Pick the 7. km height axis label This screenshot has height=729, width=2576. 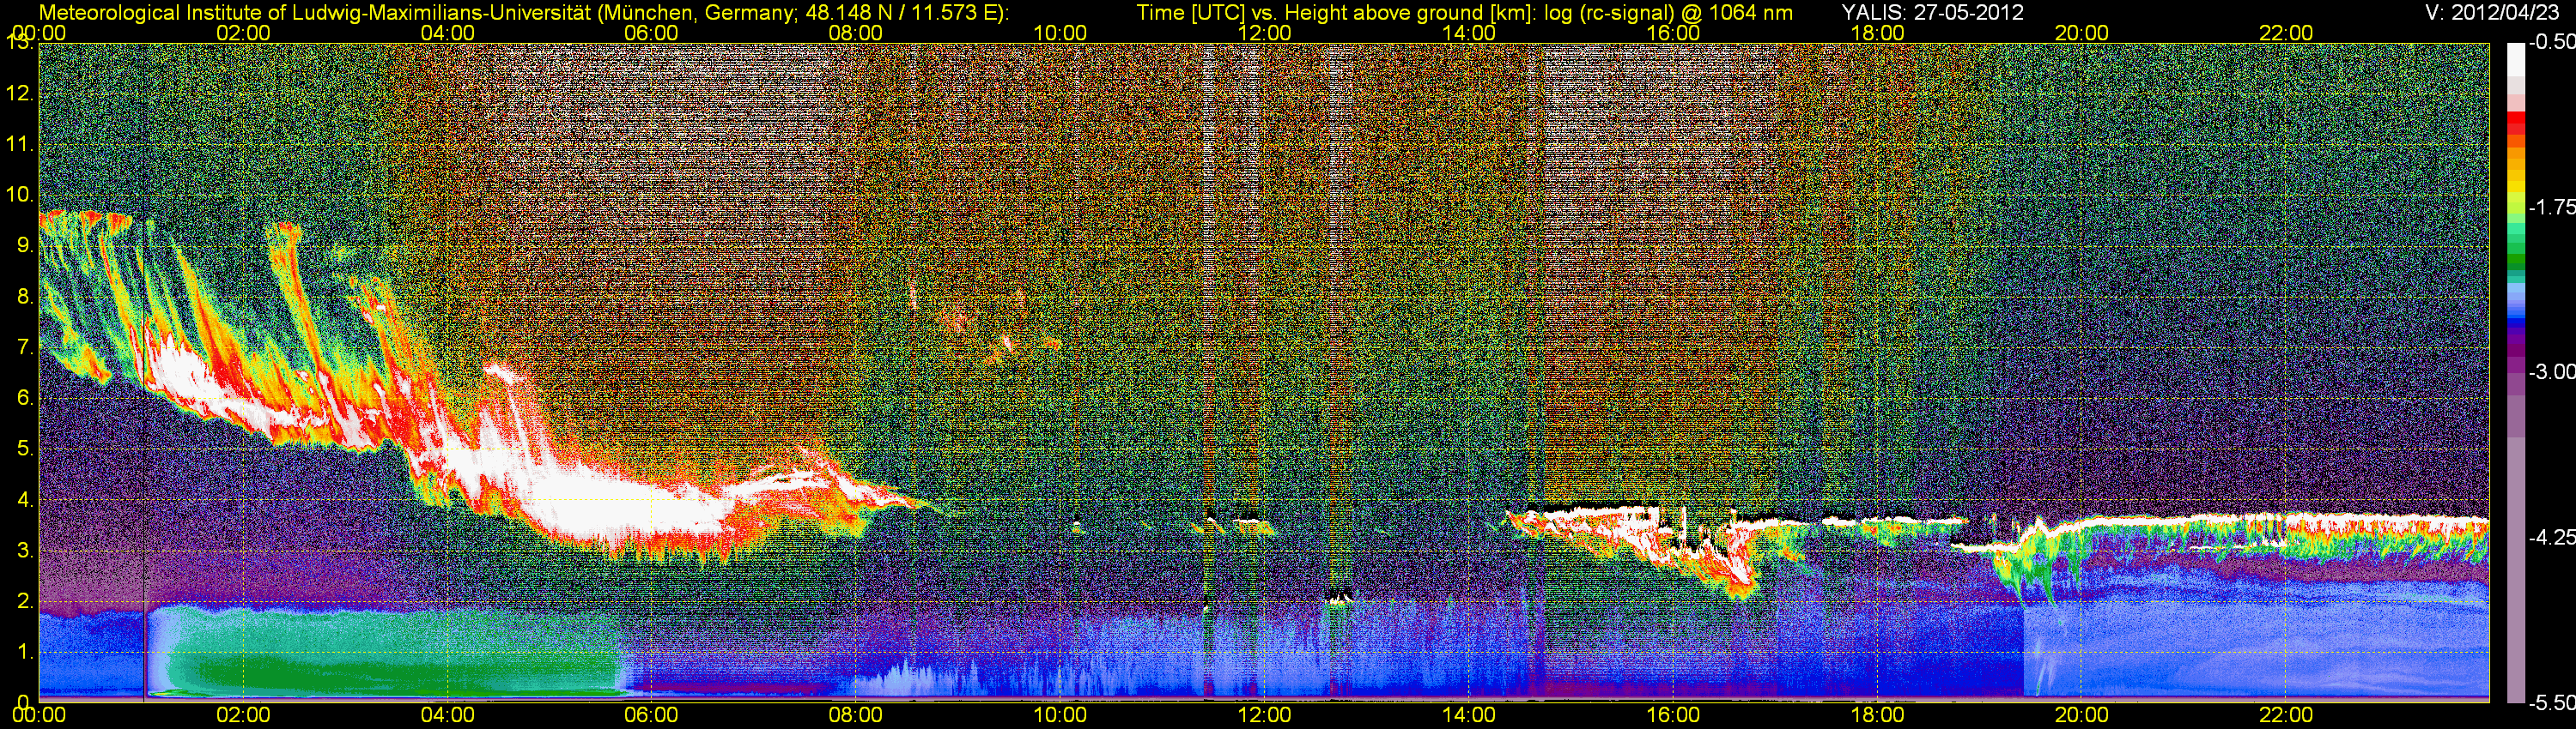pos(25,347)
